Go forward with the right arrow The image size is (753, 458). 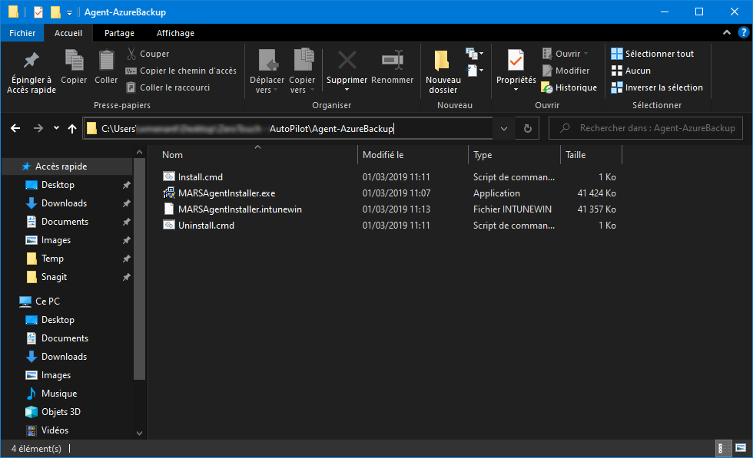[38, 128]
